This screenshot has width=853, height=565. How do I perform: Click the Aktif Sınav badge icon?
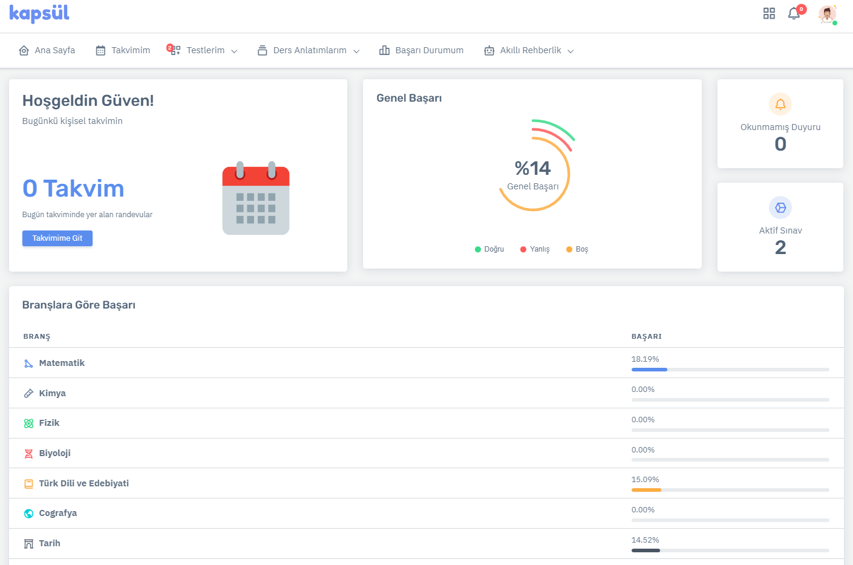780,207
